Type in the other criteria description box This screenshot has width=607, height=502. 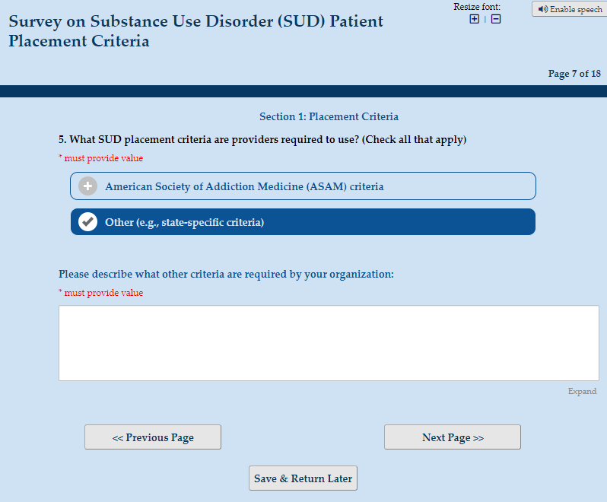(329, 343)
